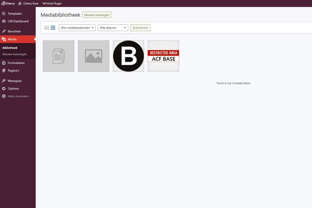Viewport: 312px width, 208px height.
Task: Click the Templates menu icon
Action: tap(4, 14)
